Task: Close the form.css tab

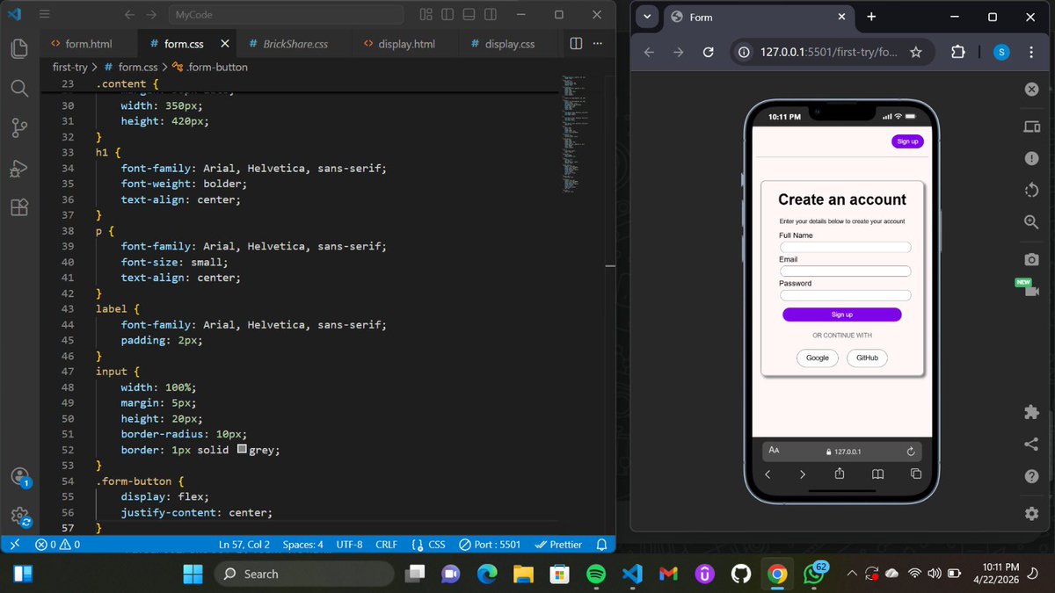Action: 226,44
